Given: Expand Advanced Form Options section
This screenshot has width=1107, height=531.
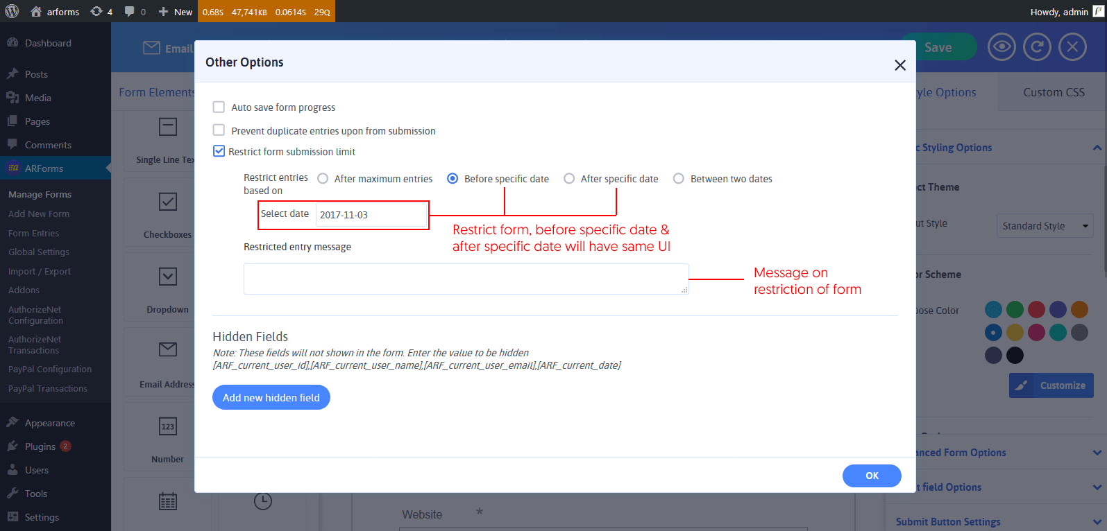Looking at the screenshot, I should (x=1097, y=453).
